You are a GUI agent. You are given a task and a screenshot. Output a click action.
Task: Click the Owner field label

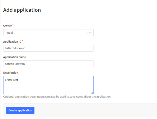click(x=8, y=26)
